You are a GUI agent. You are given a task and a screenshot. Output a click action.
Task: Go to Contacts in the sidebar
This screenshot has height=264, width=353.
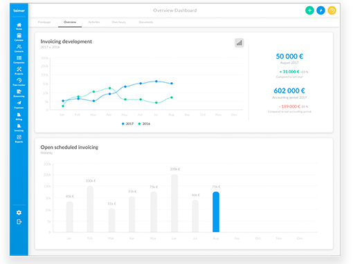(x=19, y=48)
